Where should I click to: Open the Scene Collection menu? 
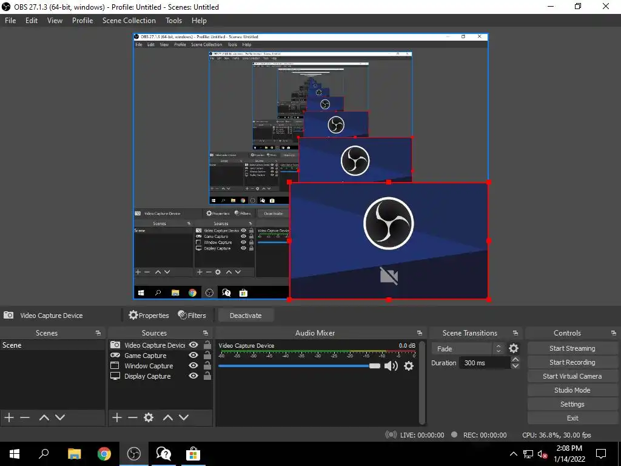(129, 21)
